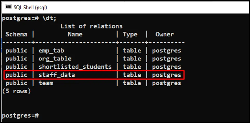Select the emp_tab table name

tap(51, 51)
